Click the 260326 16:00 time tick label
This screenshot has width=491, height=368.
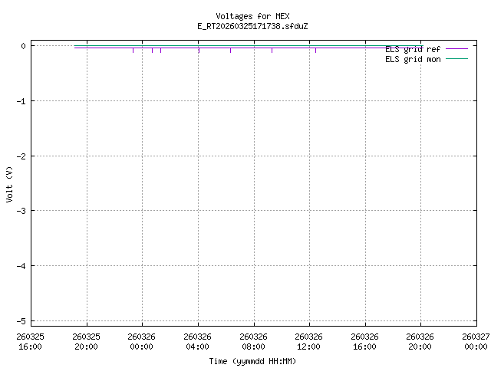pos(365,340)
